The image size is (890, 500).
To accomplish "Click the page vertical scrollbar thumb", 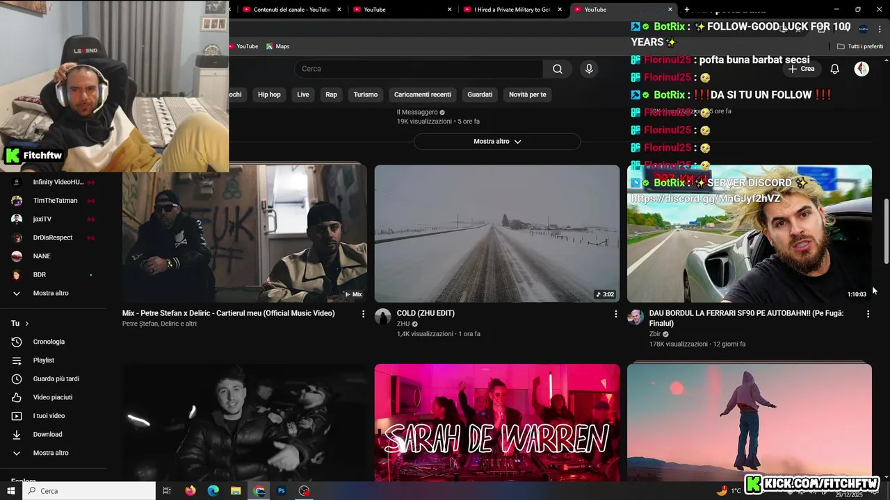I will click(x=887, y=231).
